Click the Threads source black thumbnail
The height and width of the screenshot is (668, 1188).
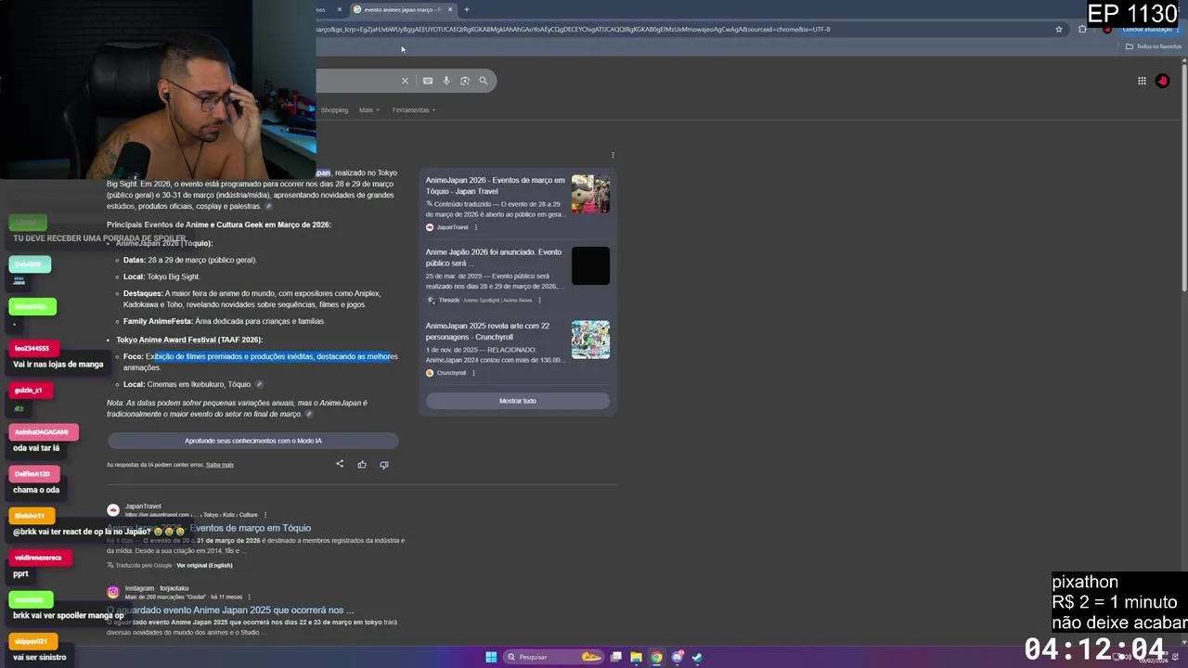[590, 266]
